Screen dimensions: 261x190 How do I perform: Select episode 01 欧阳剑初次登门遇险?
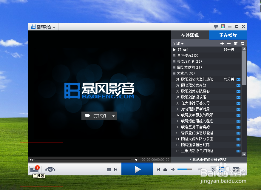tap(206, 79)
